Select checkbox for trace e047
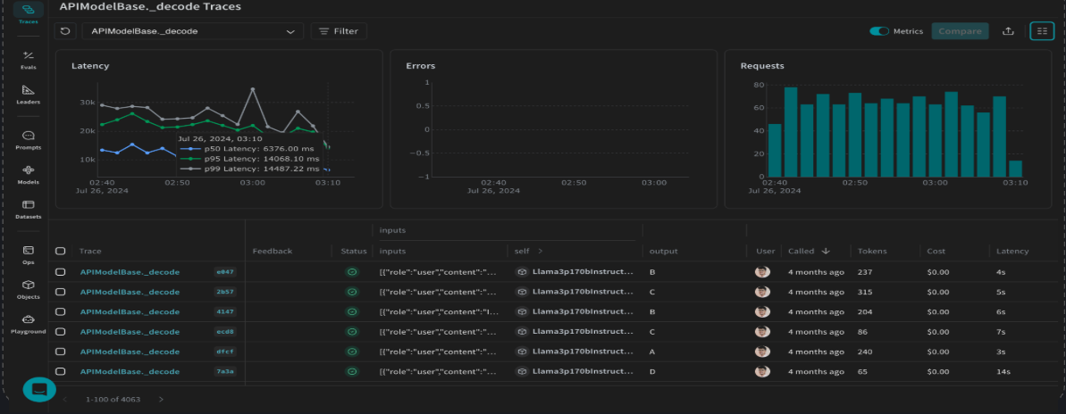 tap(61, 272)
